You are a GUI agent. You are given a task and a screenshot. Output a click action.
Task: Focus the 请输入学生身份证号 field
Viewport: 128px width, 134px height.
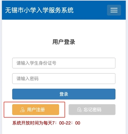click(x=64, y=63)
